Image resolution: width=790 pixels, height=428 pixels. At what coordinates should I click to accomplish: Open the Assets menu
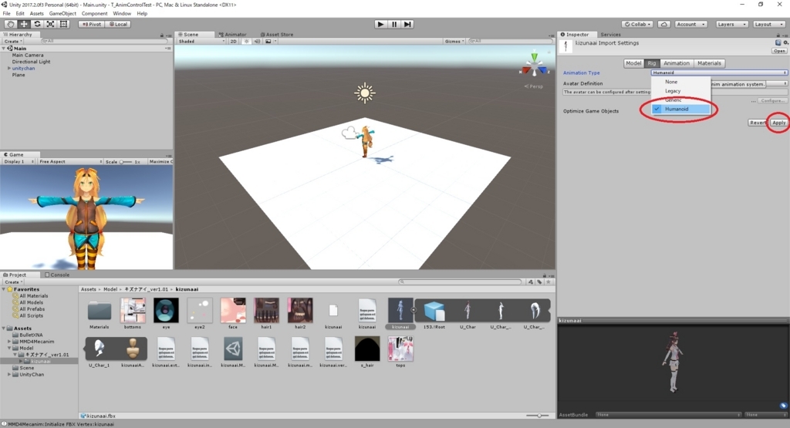pyautogui.click(x=37, y=14)
